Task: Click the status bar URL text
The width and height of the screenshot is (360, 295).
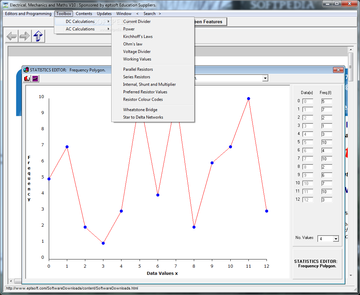Action: click(72, 288)
